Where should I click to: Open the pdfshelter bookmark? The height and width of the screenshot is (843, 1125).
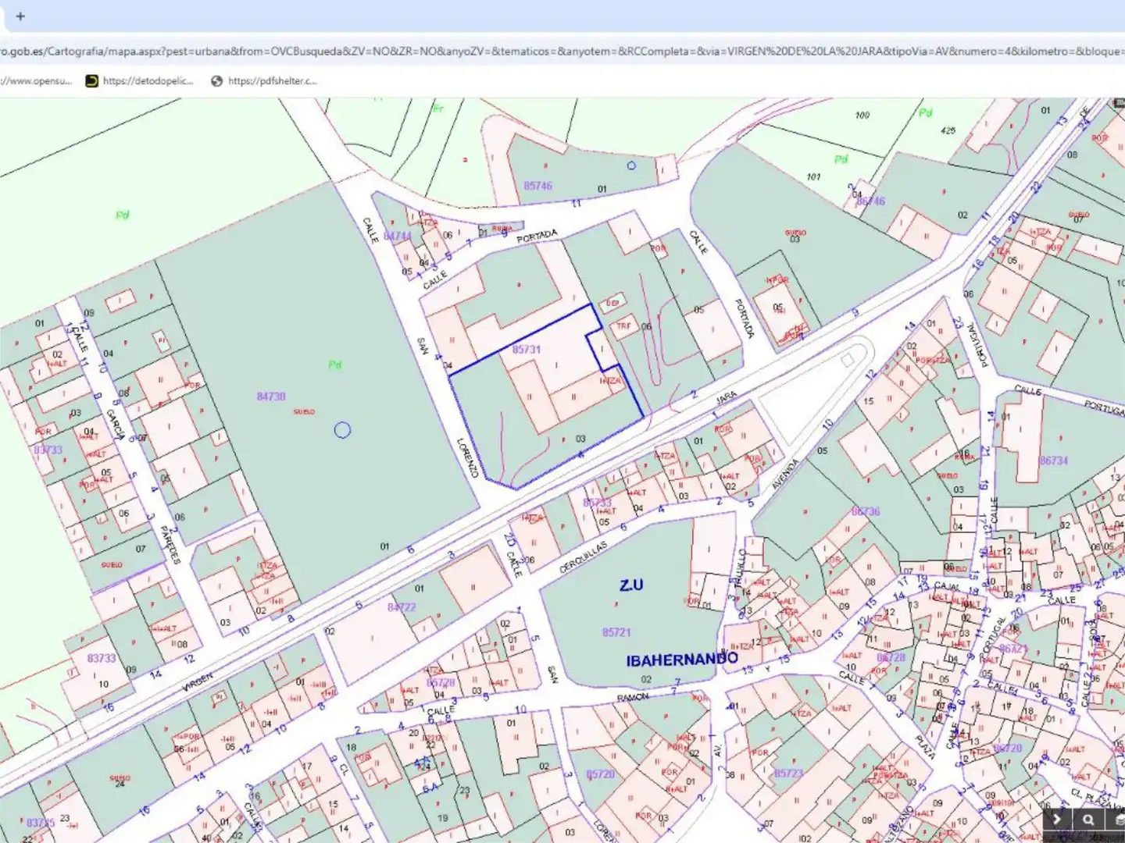264,80
